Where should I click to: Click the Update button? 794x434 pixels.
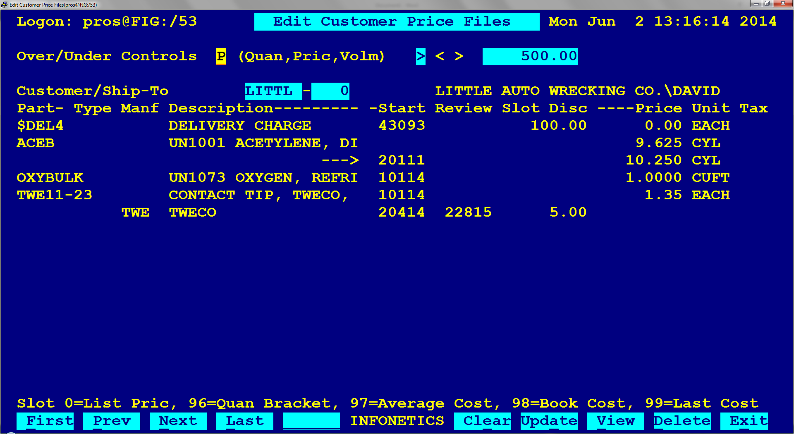pyautogui.click(x=549, y=421)
